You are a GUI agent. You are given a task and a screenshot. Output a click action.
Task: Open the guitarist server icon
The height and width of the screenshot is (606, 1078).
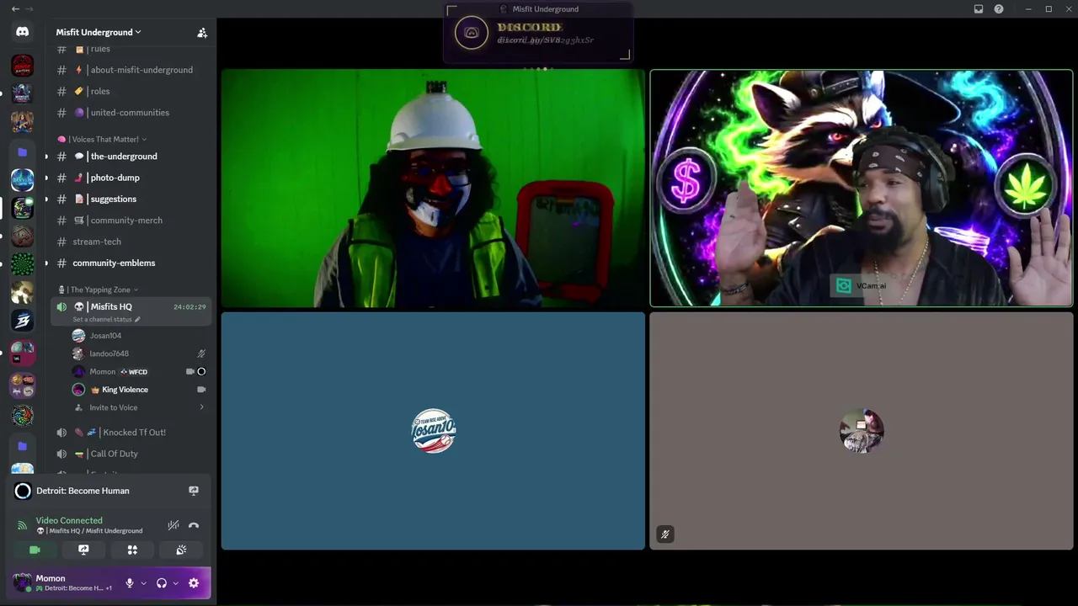point(23,122)
